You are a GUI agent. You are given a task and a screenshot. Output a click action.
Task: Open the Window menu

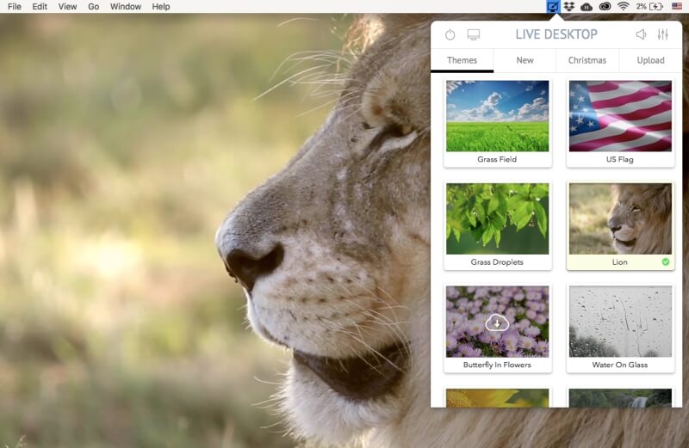[x=125, y=7]
